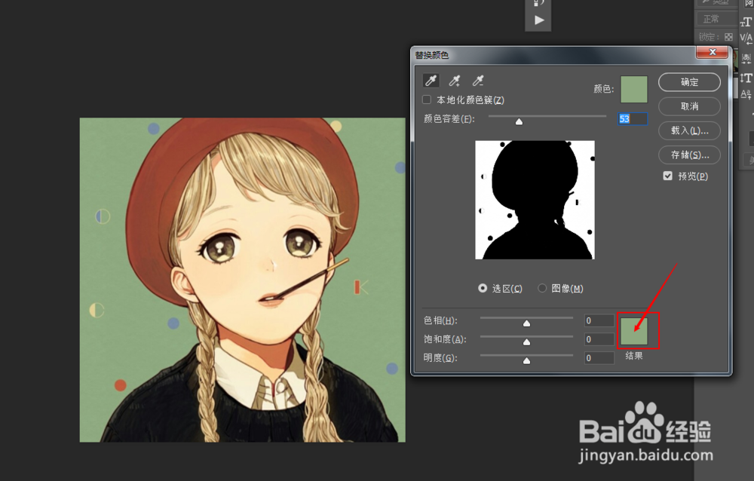Click the 饱和度 saturation value field
754x481 pixels.
coord(599,339)
